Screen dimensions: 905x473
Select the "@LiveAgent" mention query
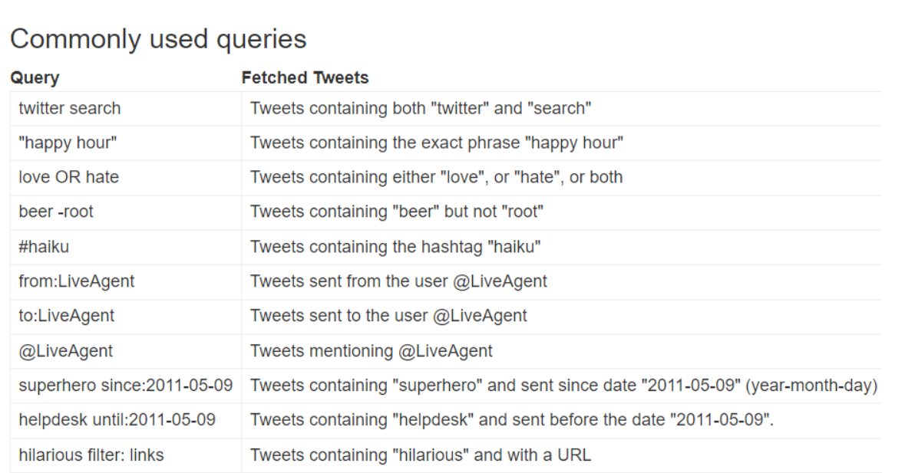tap(66, 351)
